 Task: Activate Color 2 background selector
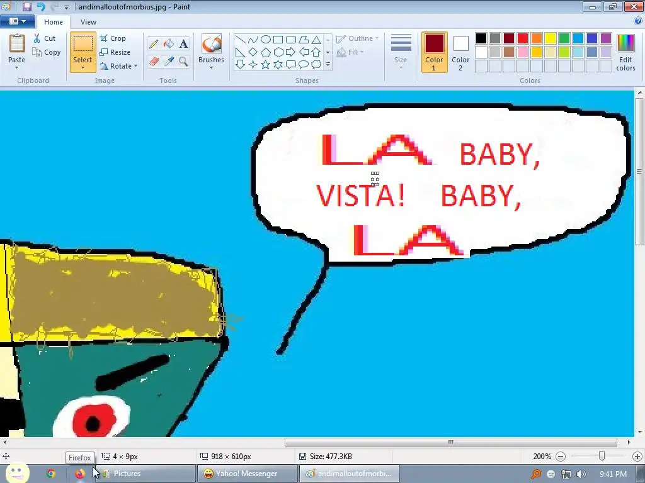(460, 52)
